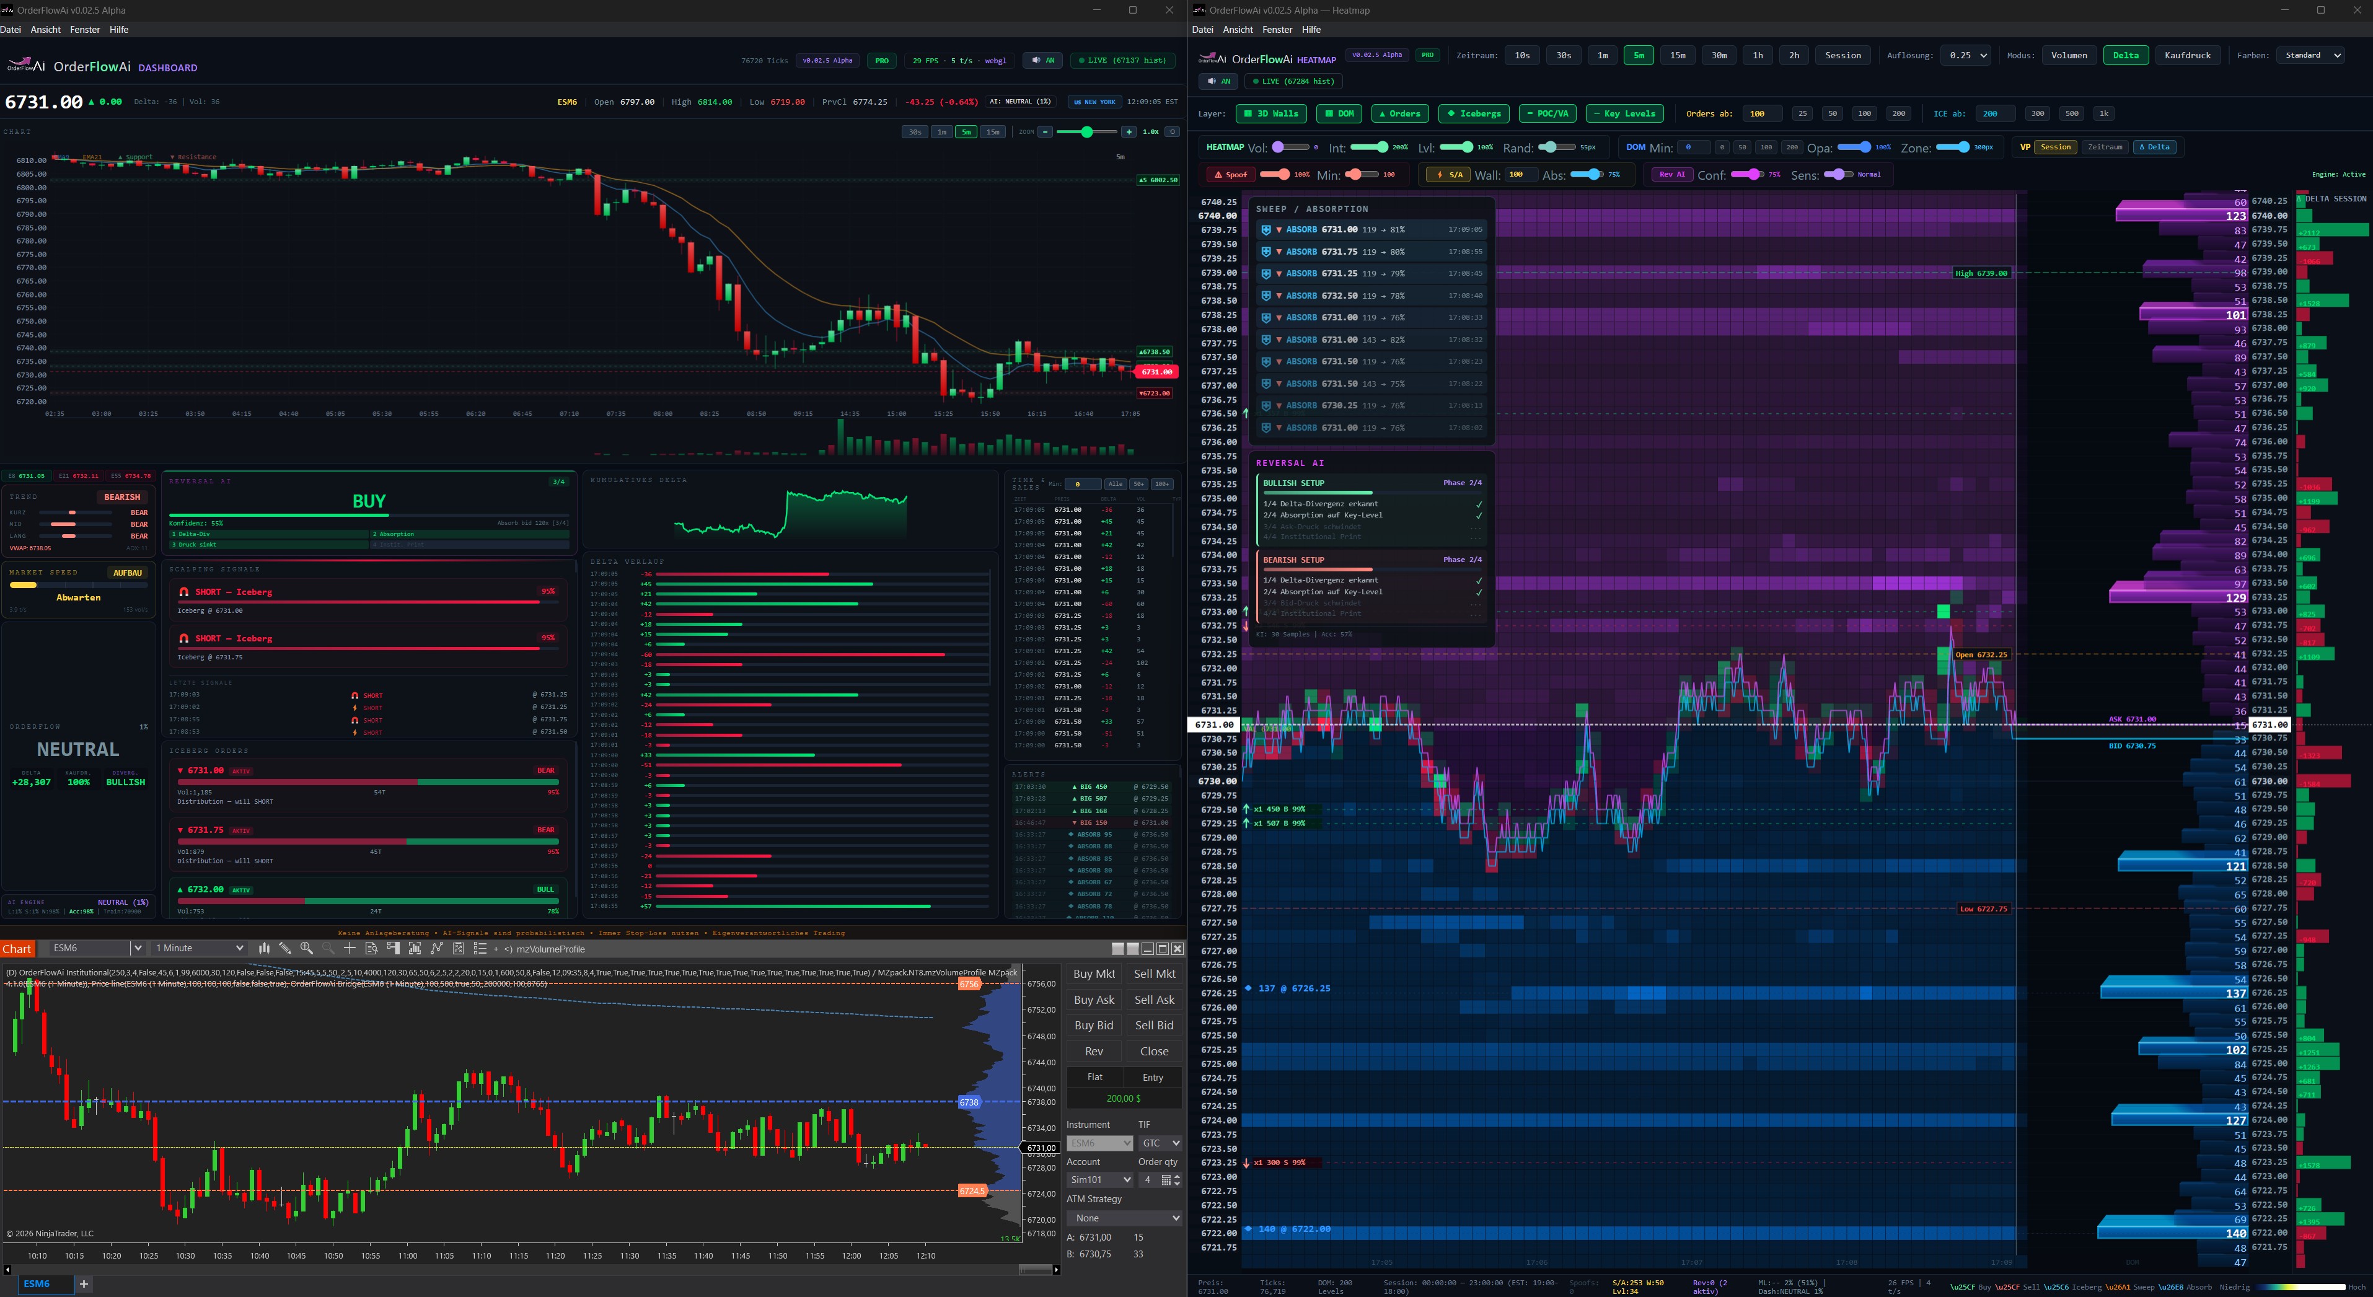Image resolution: width=2373 pixels, height=1297 pixels.
Task: Click the order qty stepper arrows
Action: [x=1178, y=1180]
